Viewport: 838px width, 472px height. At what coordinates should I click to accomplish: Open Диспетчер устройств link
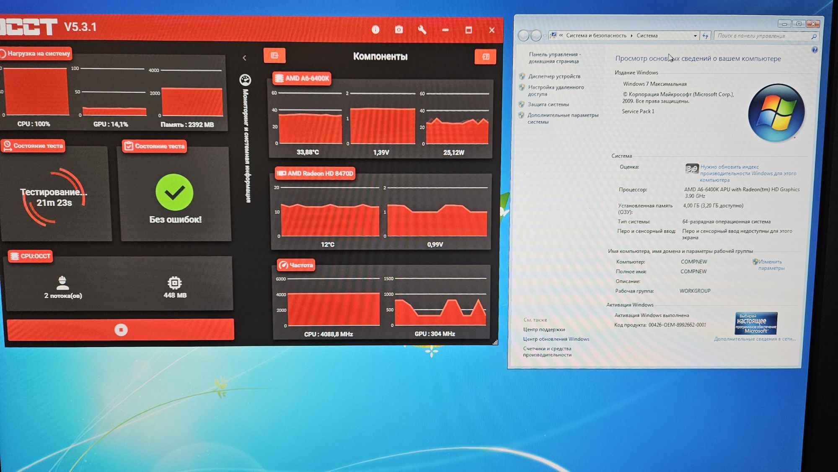point(554,76)
